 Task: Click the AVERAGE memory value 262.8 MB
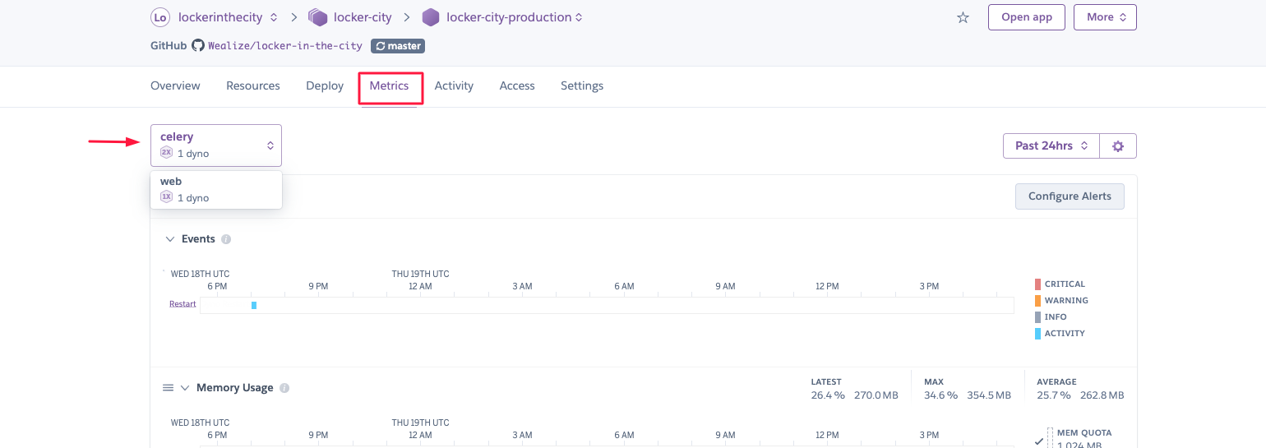click(1102, 395)
